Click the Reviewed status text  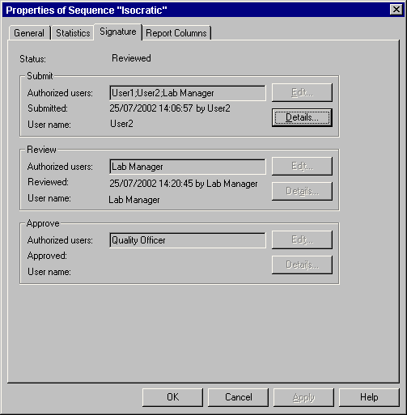click(131, 58)
